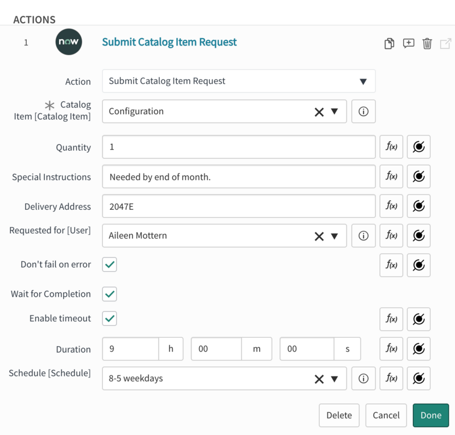
Task: Delete the action using the trash icon
Action: pyautogui.click(x=427, y=44)
